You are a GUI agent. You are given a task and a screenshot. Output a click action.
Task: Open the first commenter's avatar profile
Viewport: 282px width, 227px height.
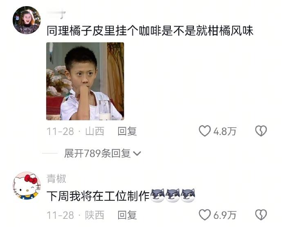pos(27,20)
